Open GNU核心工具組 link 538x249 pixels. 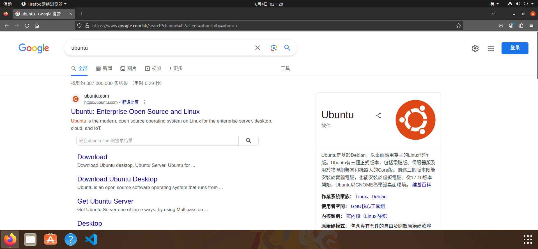368,206
